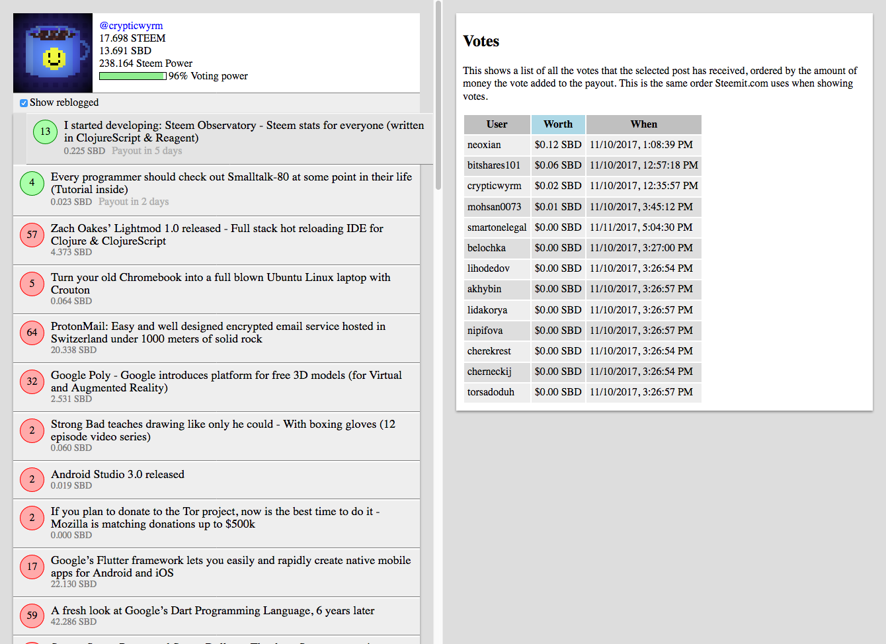
Task: Click vote badge beside Tor project post
Action: point(32,518)
